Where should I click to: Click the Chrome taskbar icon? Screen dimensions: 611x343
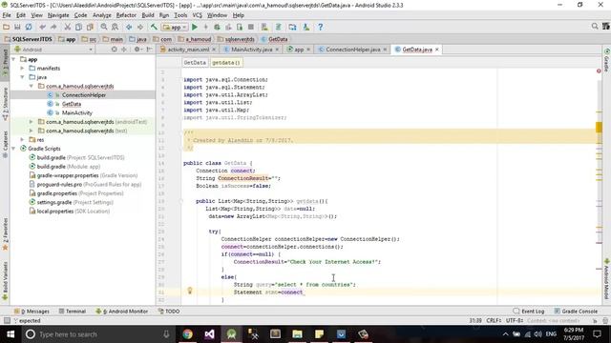(x=187, y=334)
